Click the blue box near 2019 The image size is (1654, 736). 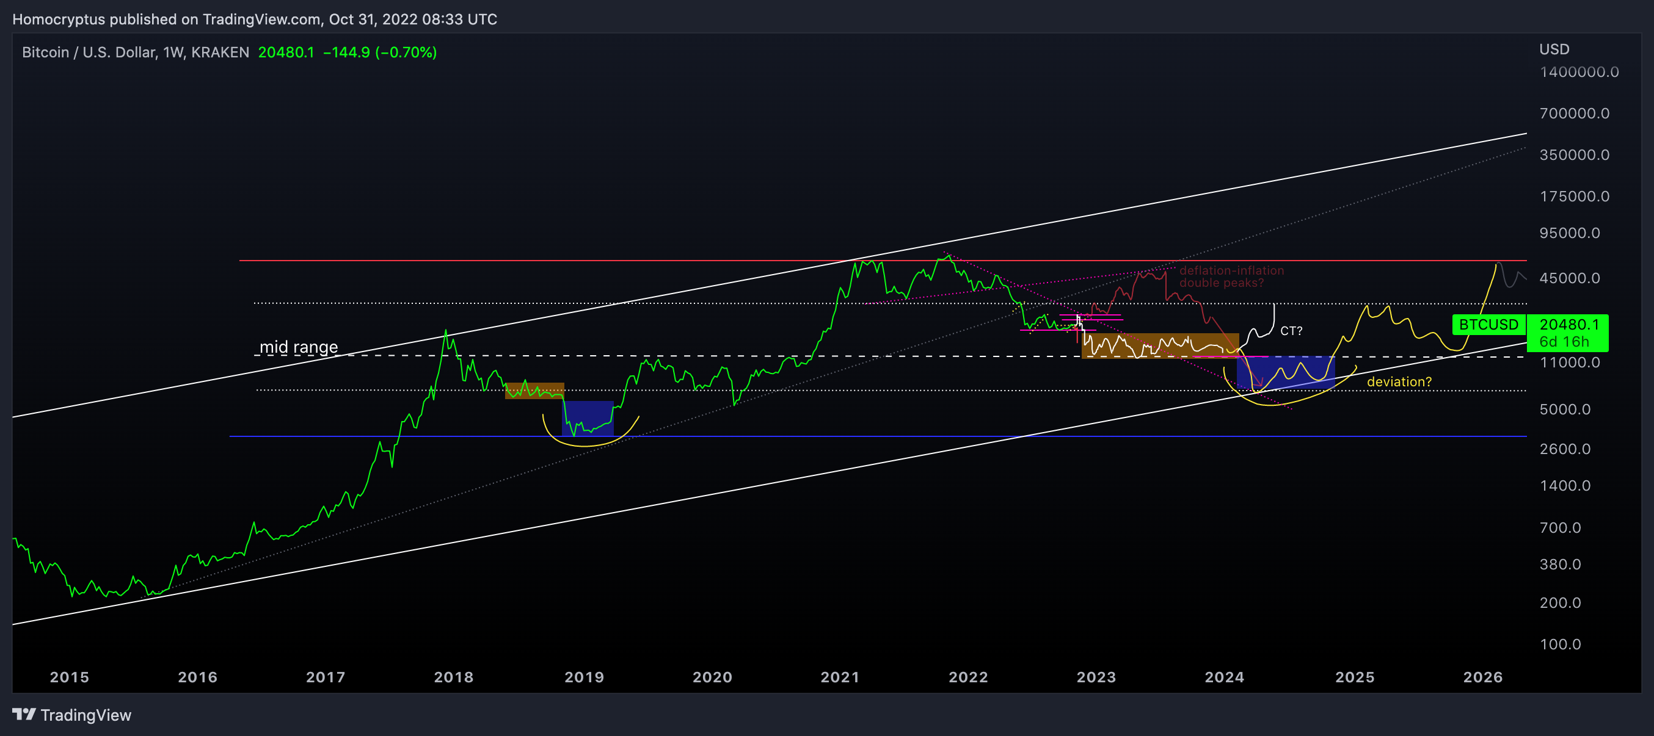point(588,419)
